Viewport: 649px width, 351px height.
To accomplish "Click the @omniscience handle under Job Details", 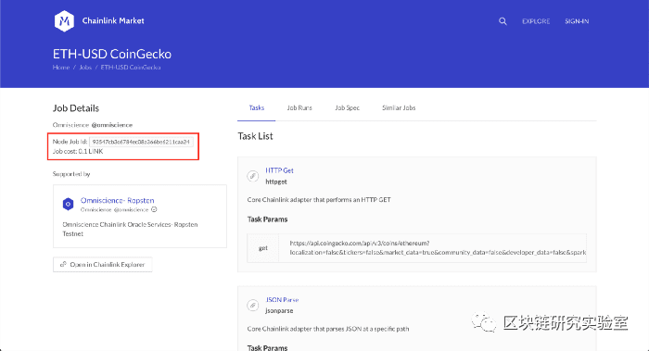I will [112, 125].
